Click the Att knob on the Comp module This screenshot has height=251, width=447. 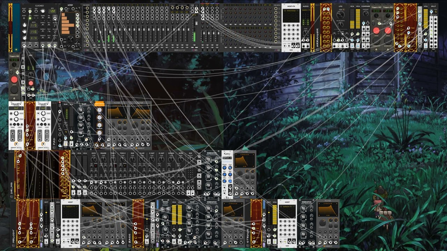[225, 175]
